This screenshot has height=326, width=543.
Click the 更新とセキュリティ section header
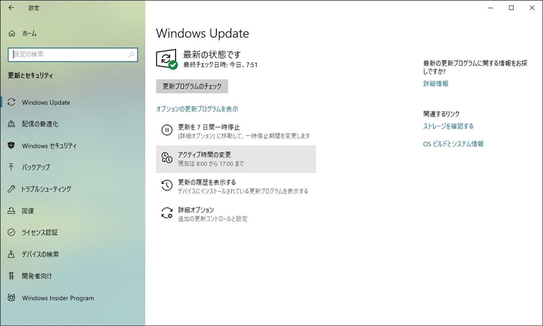[30, 75]
